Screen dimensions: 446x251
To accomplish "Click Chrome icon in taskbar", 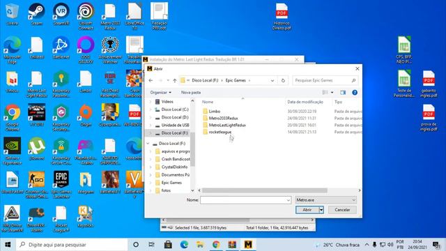I will click(216, 245).
